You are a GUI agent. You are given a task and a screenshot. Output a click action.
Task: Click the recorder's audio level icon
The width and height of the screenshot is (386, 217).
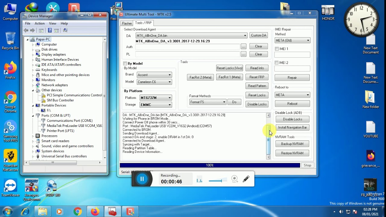[199, 180]
